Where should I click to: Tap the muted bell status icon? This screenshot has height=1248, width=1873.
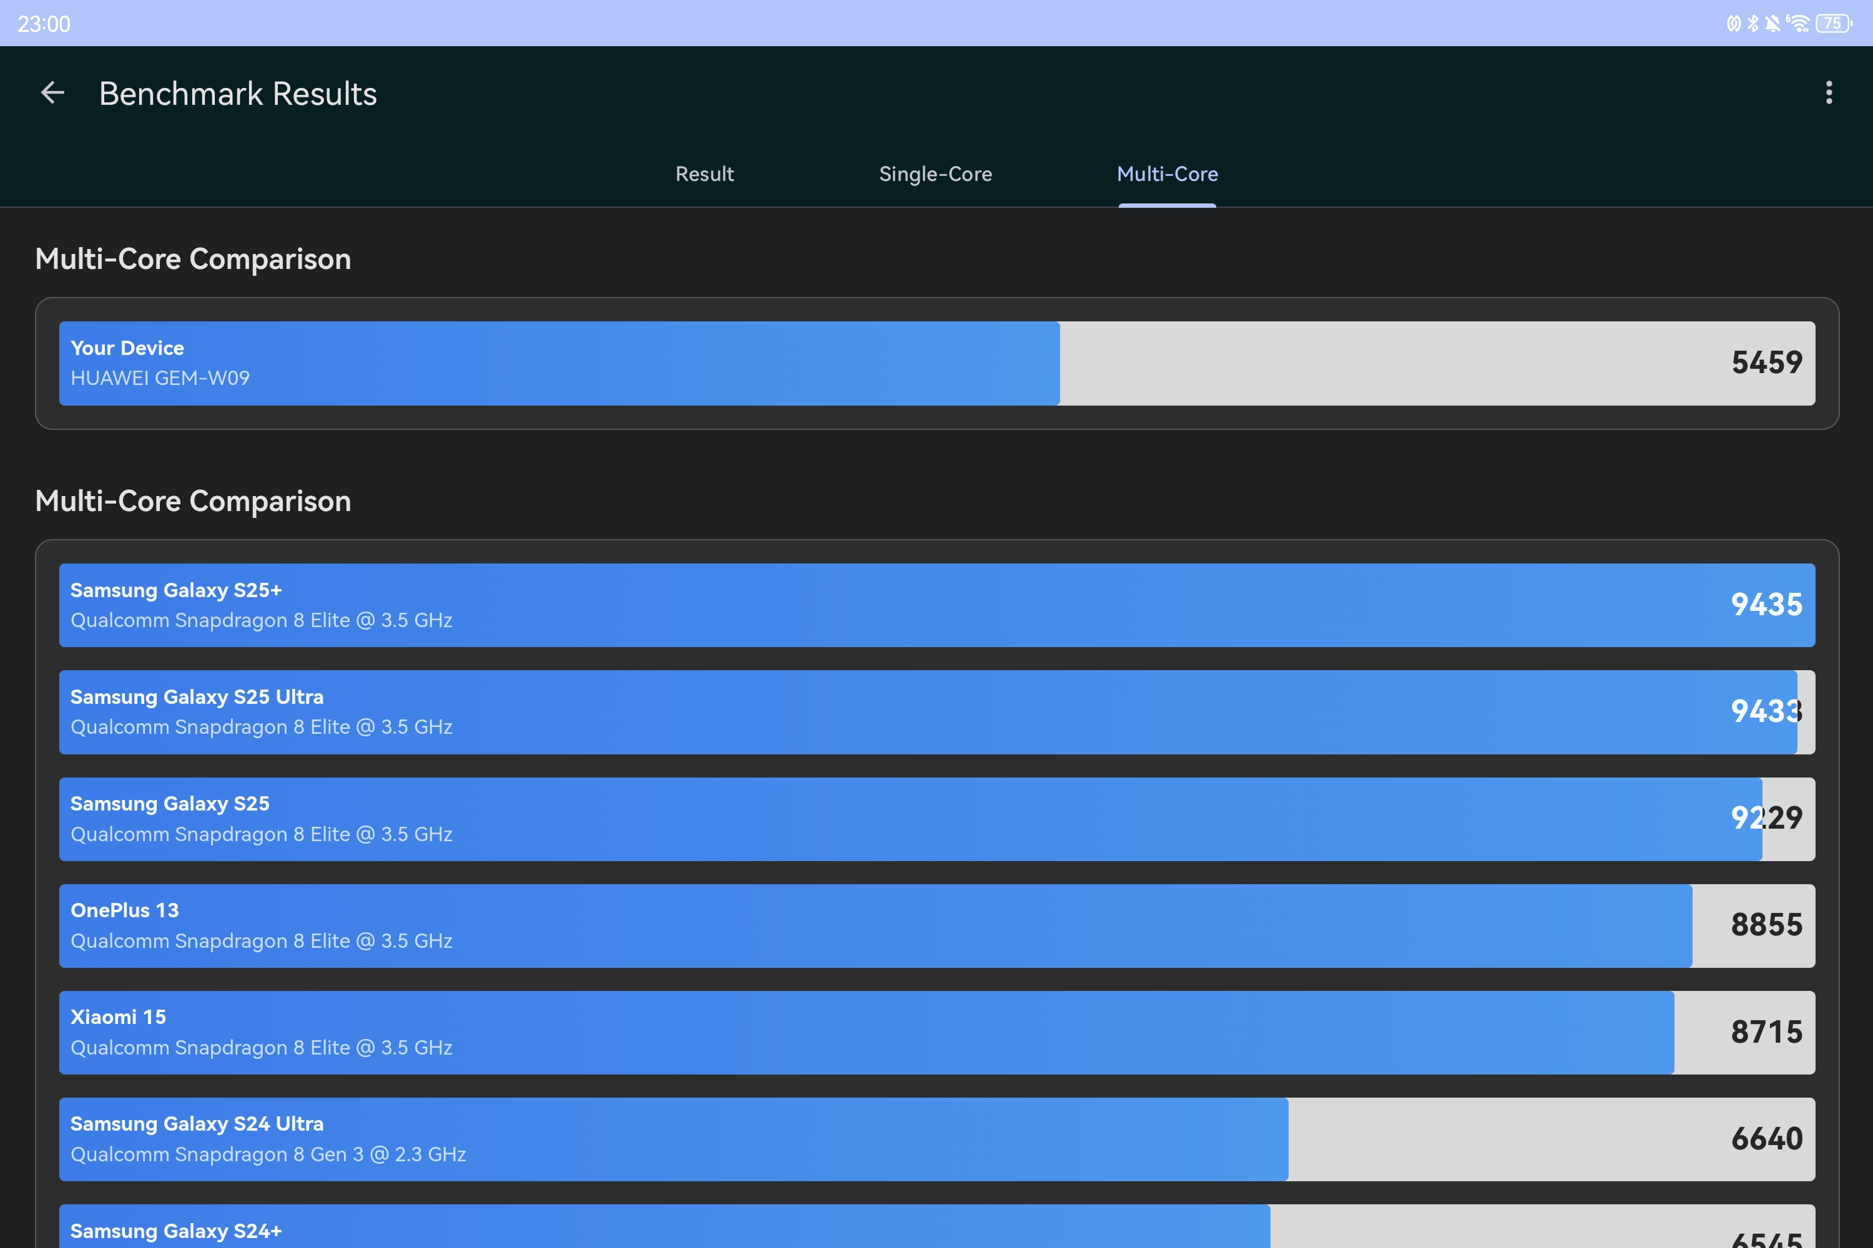pos(1772,24)
